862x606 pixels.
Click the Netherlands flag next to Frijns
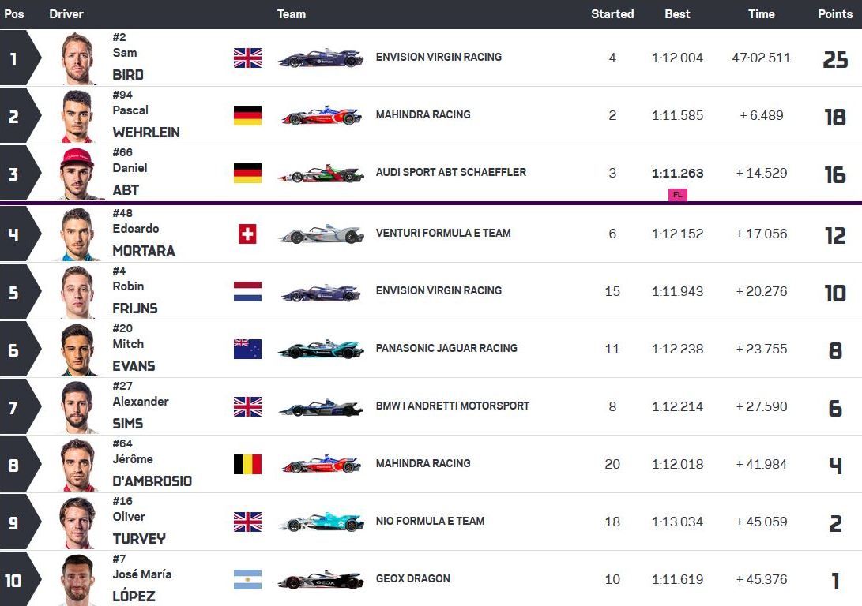coord(247,291)
